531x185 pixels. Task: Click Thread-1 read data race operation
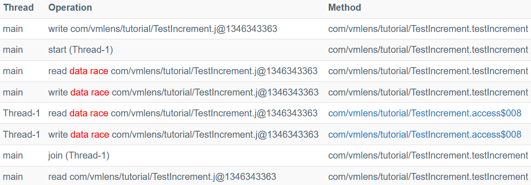(183, 114)
